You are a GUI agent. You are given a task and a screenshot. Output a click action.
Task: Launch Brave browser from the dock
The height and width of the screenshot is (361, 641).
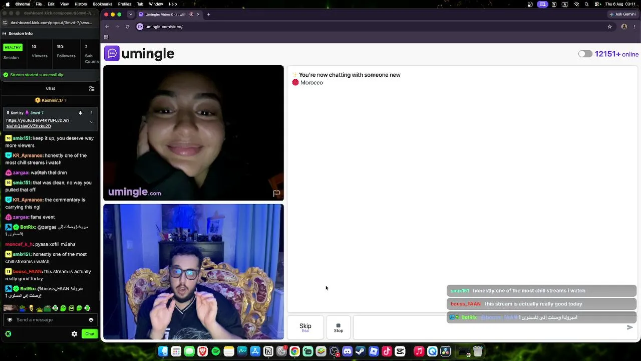point(202,351)
